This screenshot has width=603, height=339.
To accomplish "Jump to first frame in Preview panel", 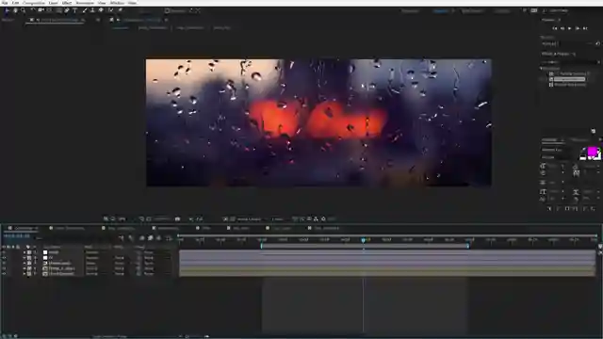I will pos(555,28).
